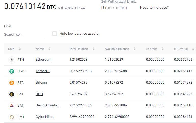
Task: Click total balance 0.07613142 BTC
Action: pos(30,6)
